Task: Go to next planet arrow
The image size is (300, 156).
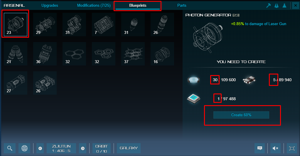Action: [83, 148]
